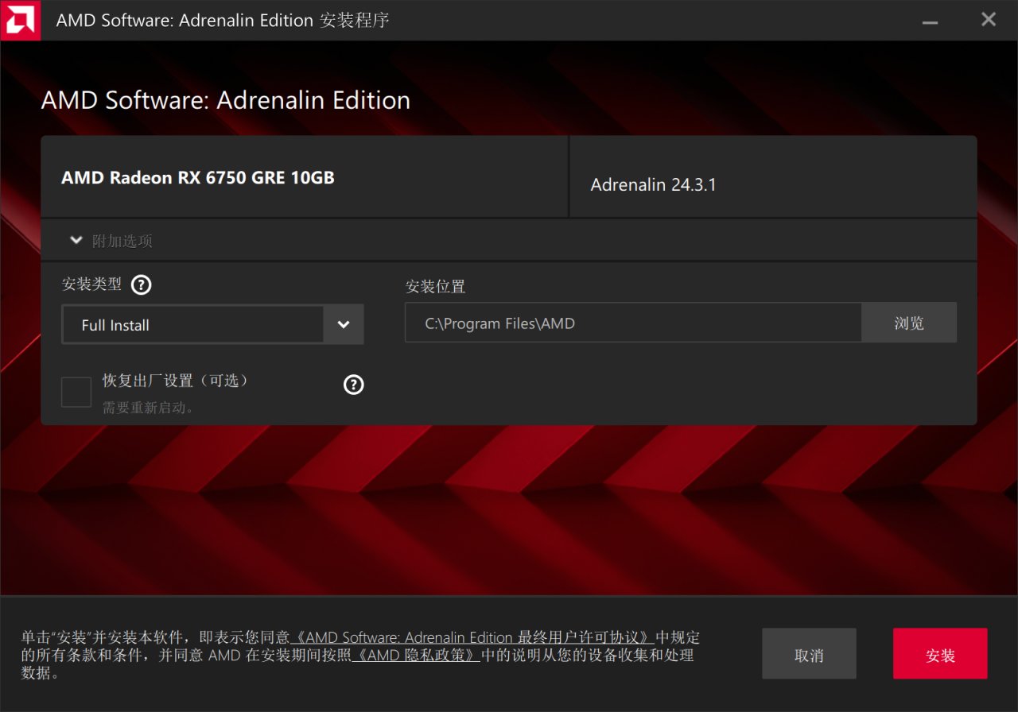This screenshot has width=1018, height=712.
Task: Click the AMD logo icon in title bar
Action: 20,20
